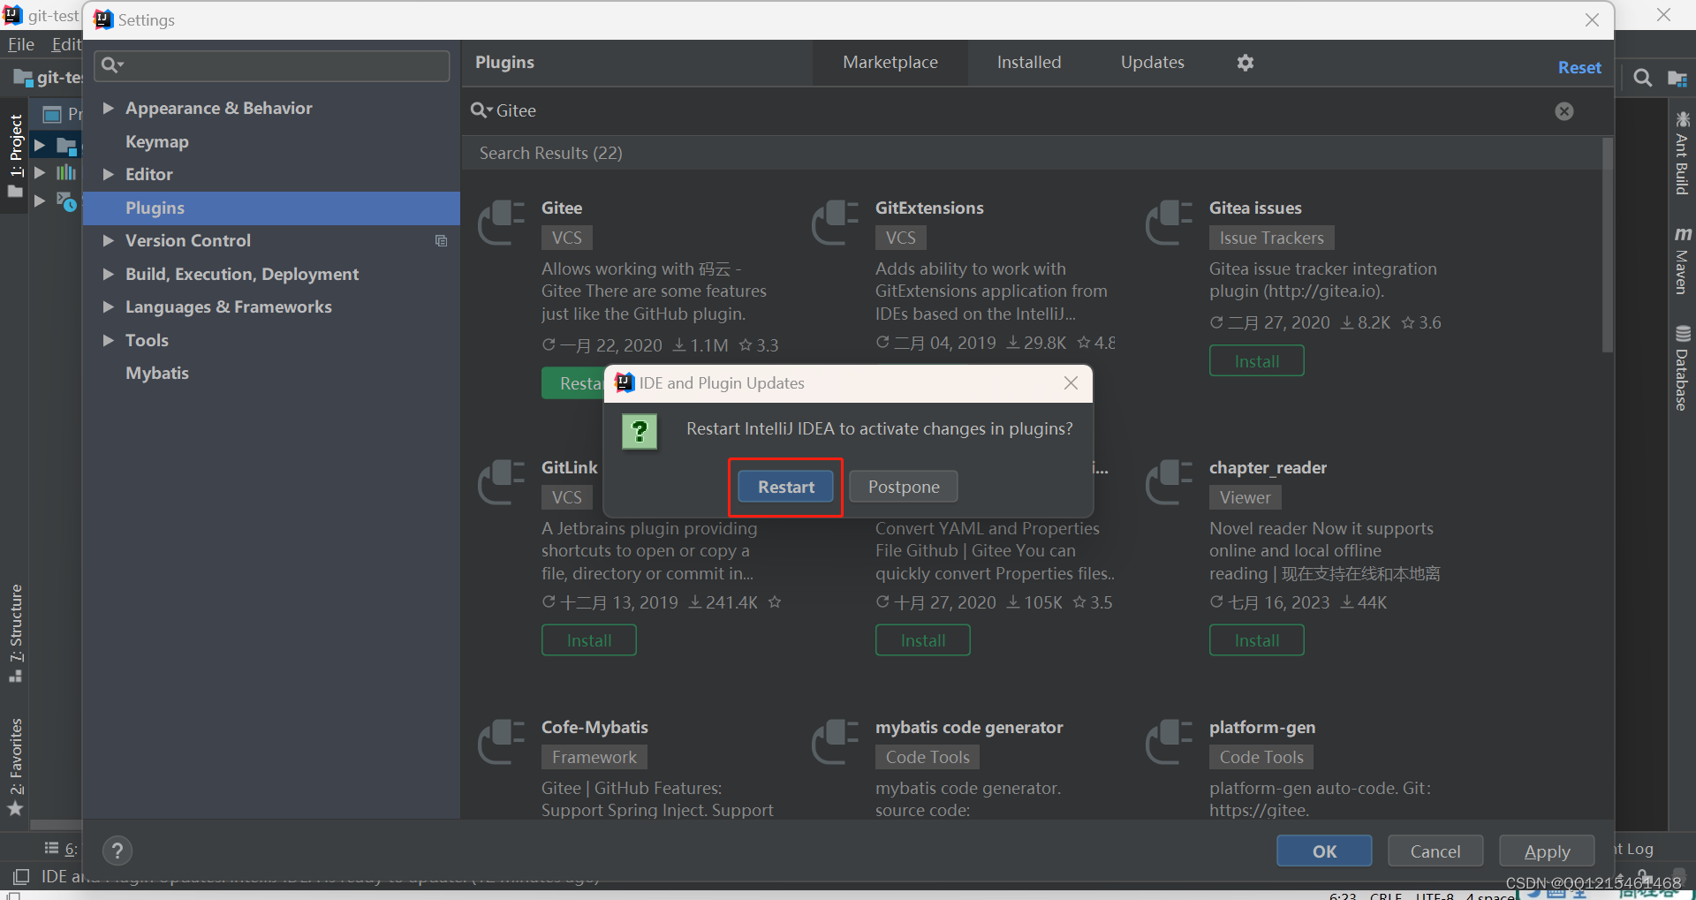
Task: Click the Restart button in the dialog
Action: point(785,487)
